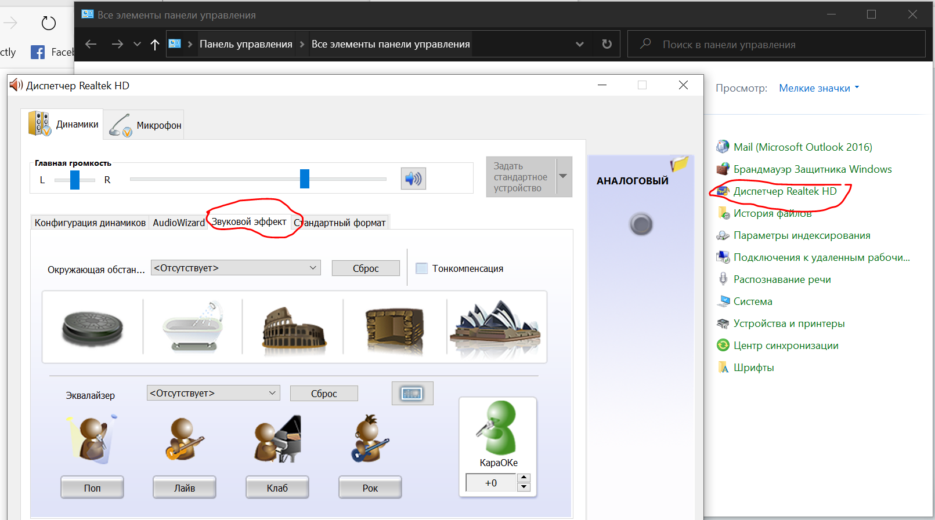This screenshot has height=520, width=935.
Task: Increase the KaraOKe key value
Action: (x=524, y=478)
